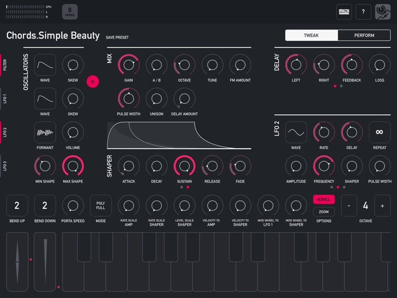Click the mod wheel strip
The height and width of the screenshot is (298, 397).
click(x=45, y=262)
